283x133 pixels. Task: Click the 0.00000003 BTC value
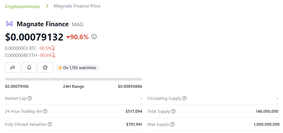tap(21, 48)
